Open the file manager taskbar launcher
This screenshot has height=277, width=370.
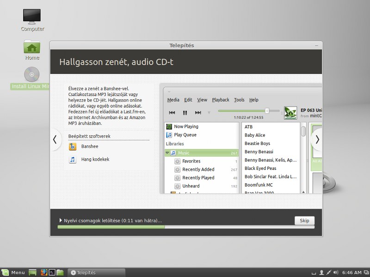(60, 272)
